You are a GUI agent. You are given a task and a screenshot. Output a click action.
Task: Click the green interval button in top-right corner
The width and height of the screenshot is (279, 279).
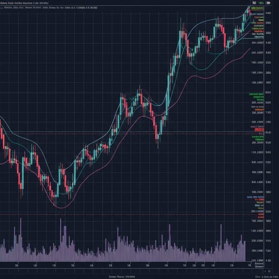click(x=262, y=2)
